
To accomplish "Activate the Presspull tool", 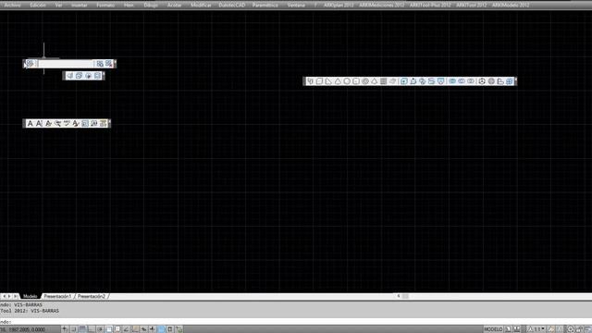I will pos(413,81).
